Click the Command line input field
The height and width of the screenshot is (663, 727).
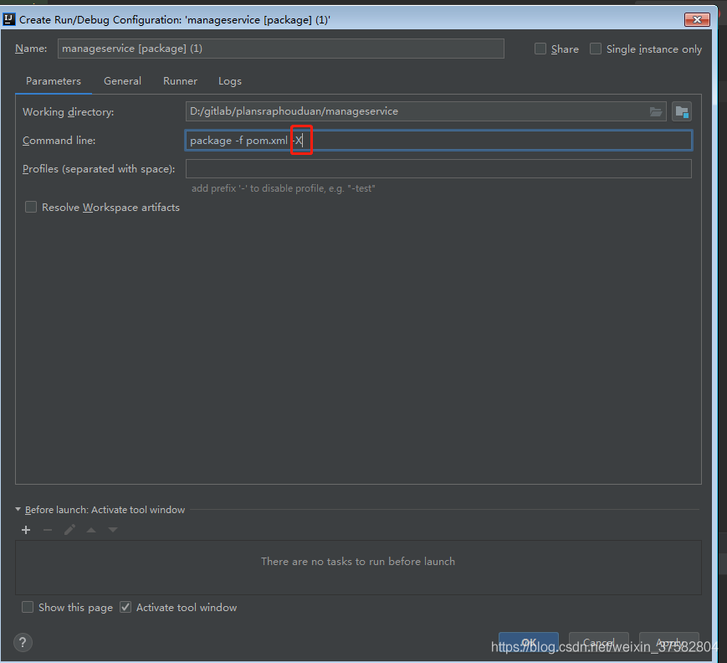click(x=438, y=140)
